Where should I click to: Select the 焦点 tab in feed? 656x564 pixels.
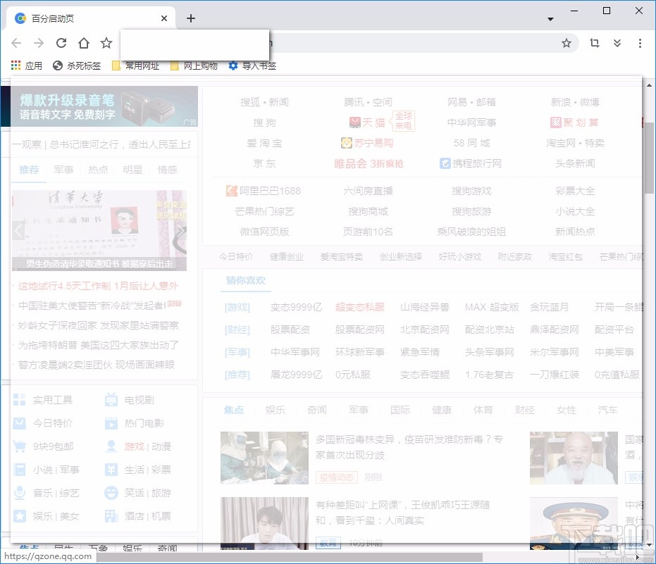click(x=233, y=410)
